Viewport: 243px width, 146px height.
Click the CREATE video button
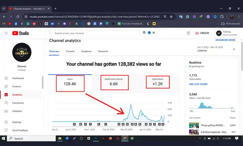202,33
